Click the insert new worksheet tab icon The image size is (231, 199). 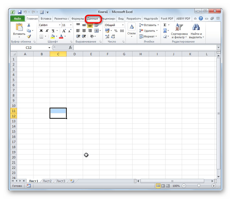click(x=72, y=181)
